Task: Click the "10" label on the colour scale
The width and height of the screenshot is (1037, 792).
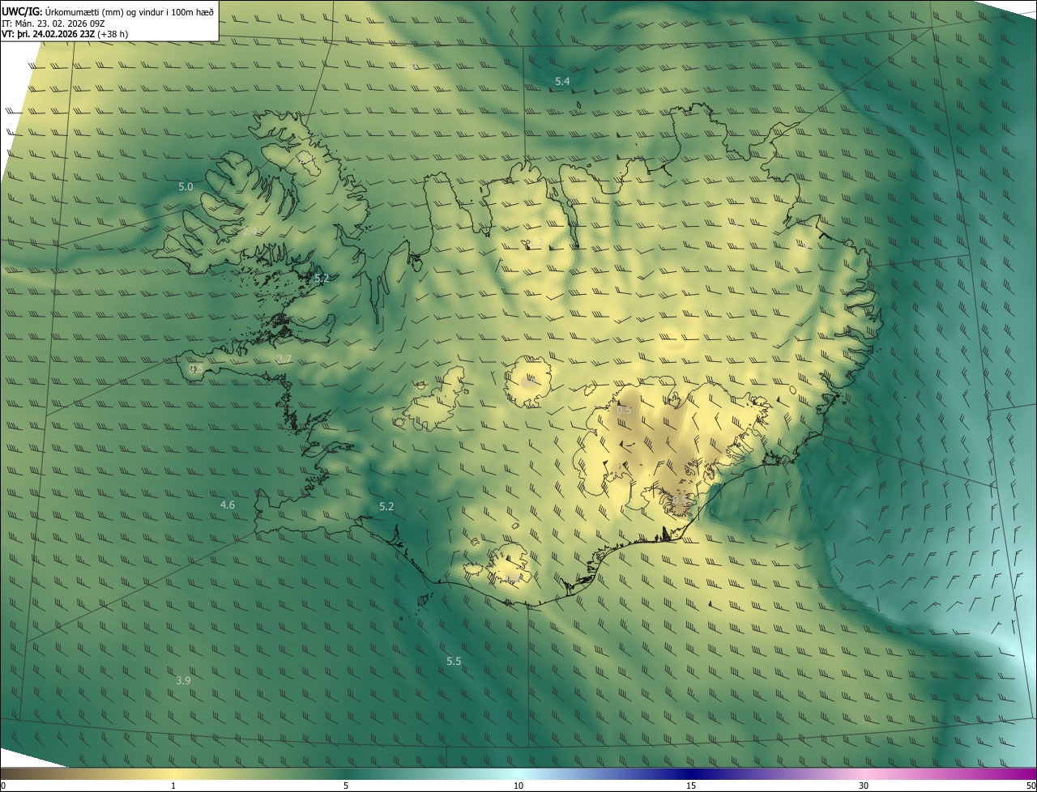Action: (518, 786)
